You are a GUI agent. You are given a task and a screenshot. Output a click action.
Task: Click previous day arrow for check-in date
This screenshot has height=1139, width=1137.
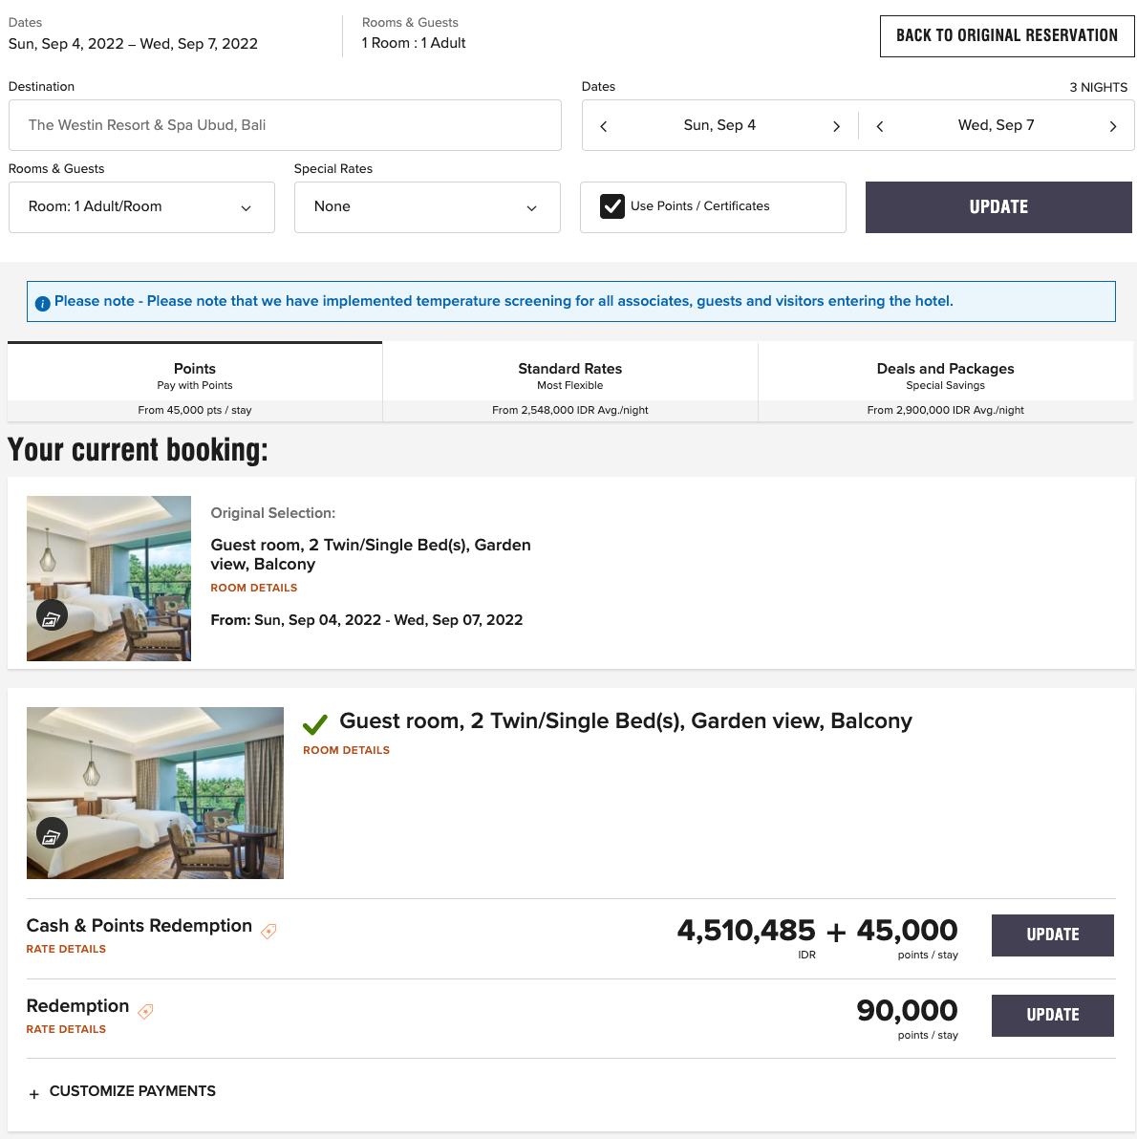604,126
